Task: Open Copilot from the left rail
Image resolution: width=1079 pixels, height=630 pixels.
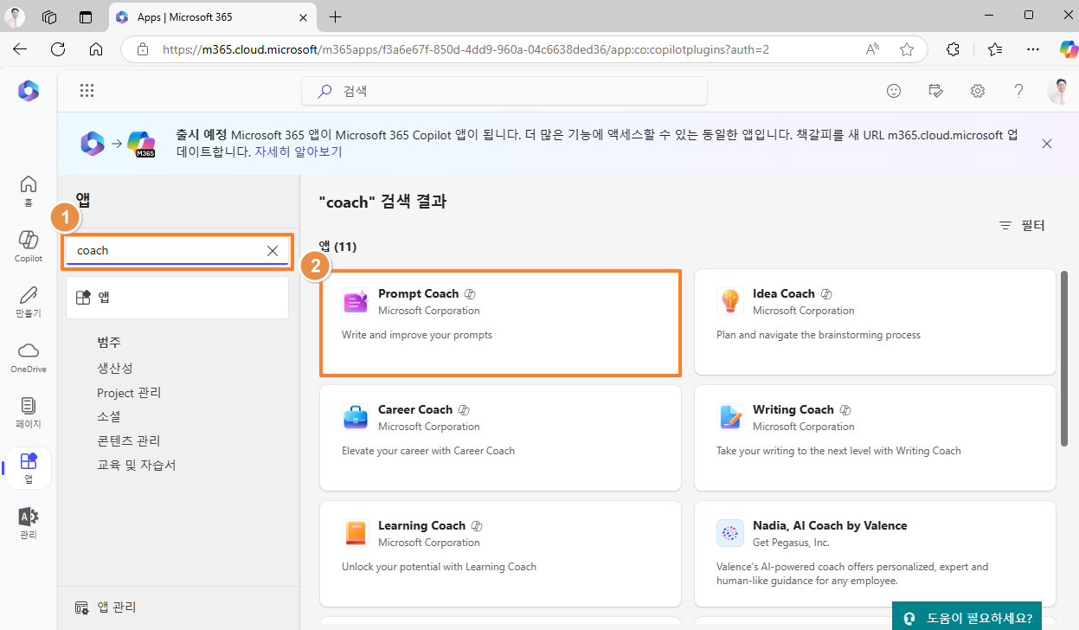Action: pos(29,246)
